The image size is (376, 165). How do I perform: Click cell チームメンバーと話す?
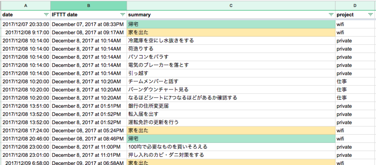click(x=231, y=81)
